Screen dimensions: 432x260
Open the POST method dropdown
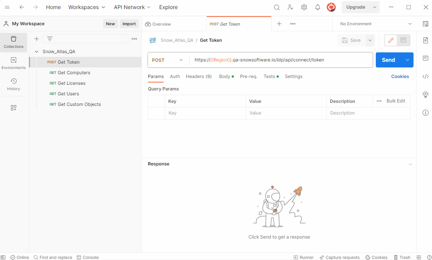[x=168, y=60]
